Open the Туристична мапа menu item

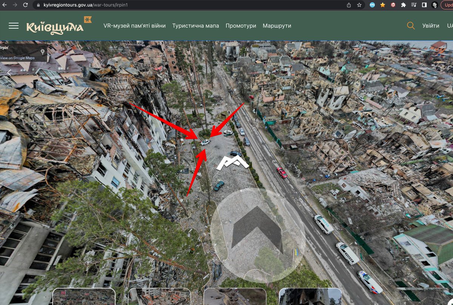(x=196, y=26)
